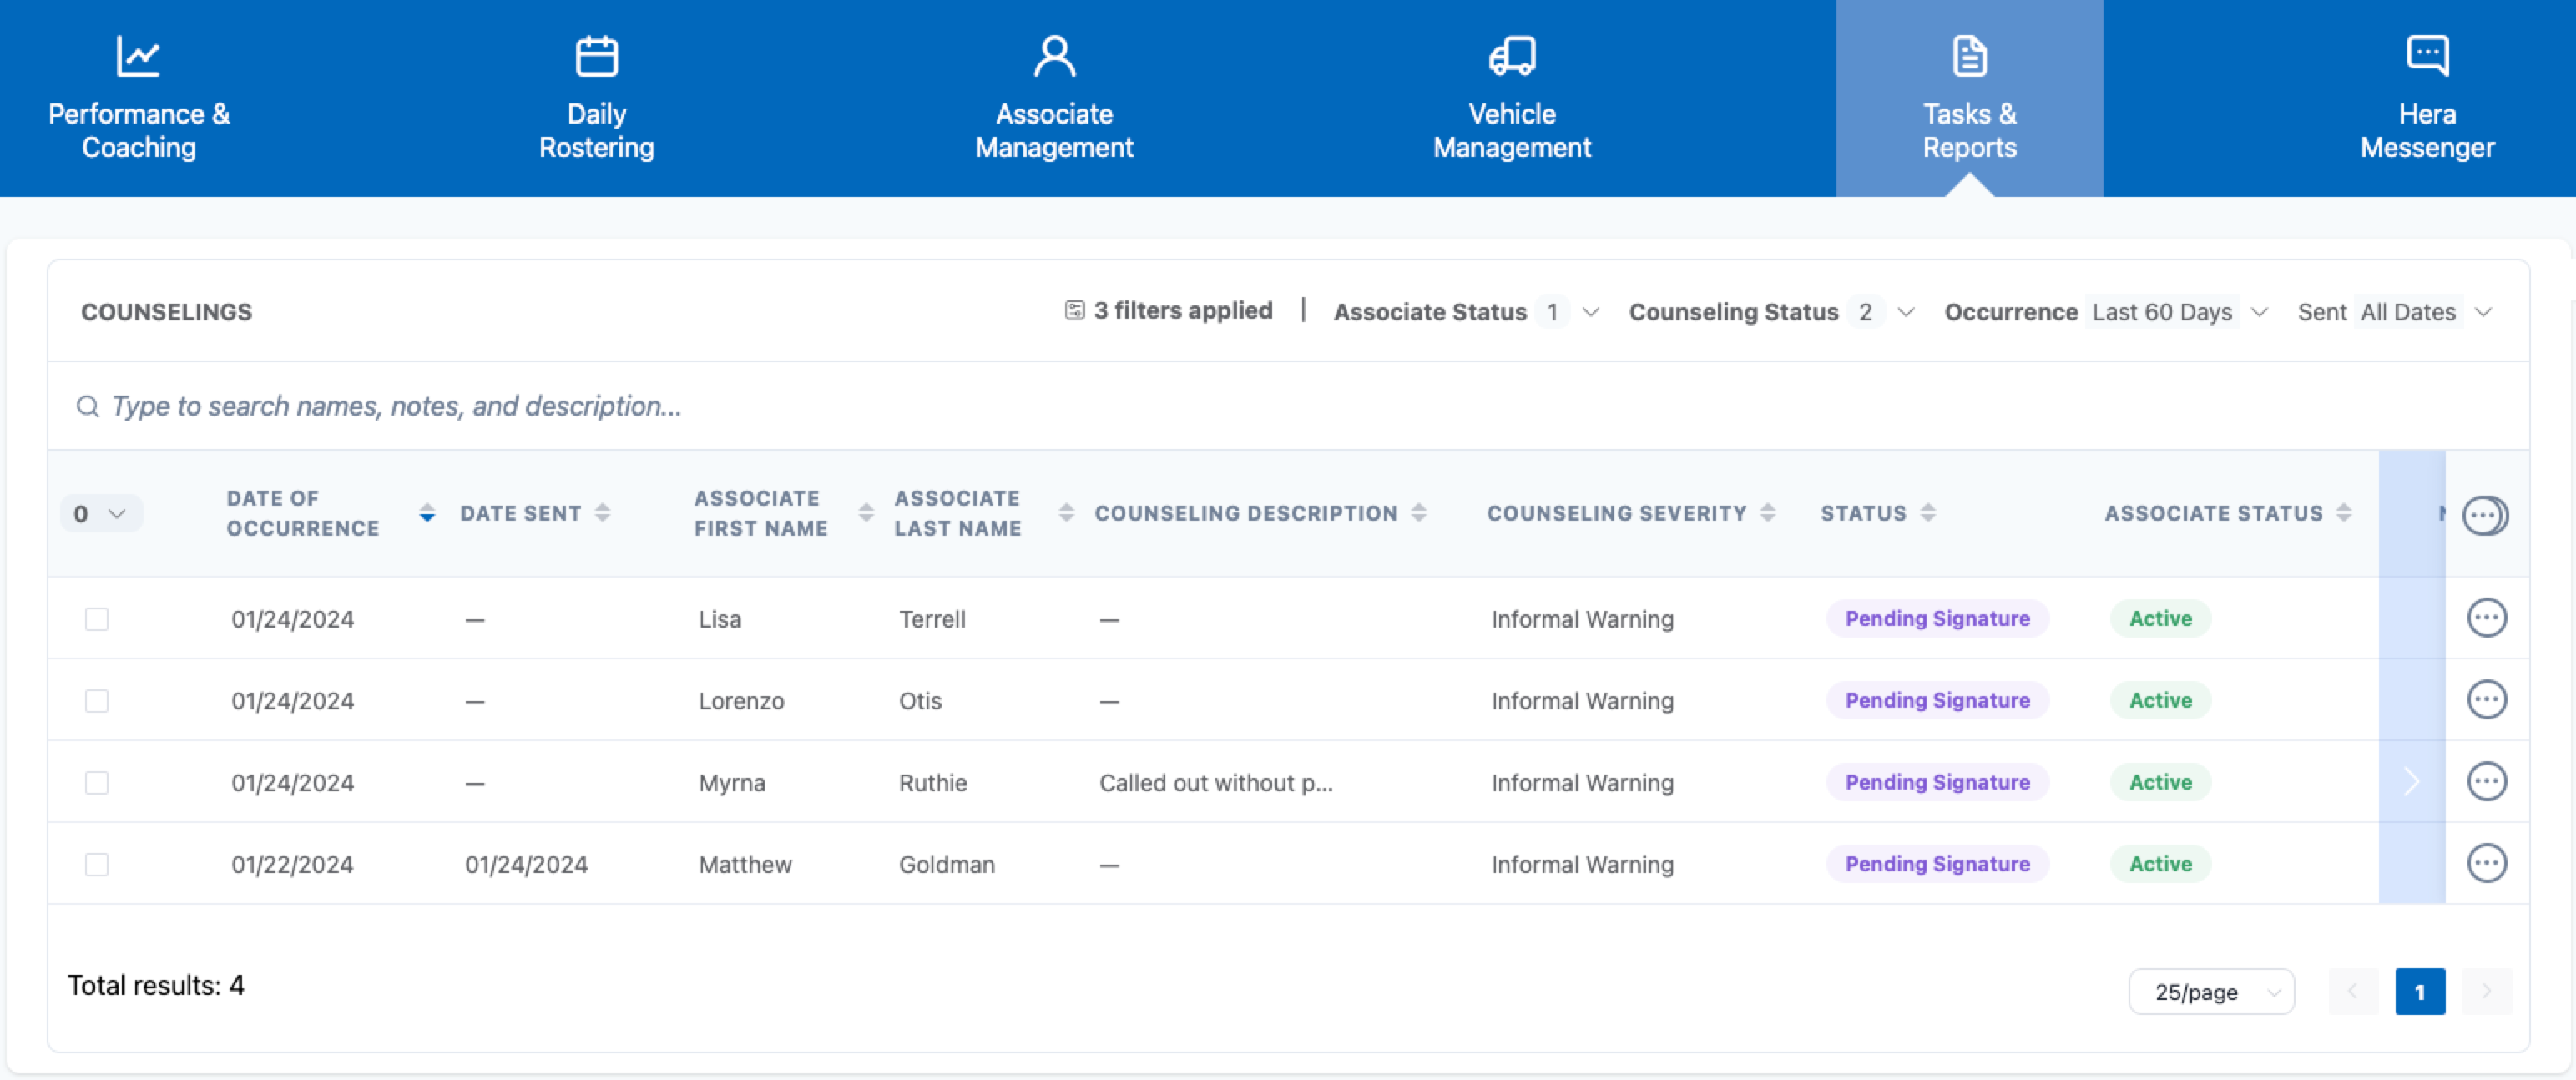Click the scroll-right chevron in table
The image size is (2576, 1080).
(2411, 781)
